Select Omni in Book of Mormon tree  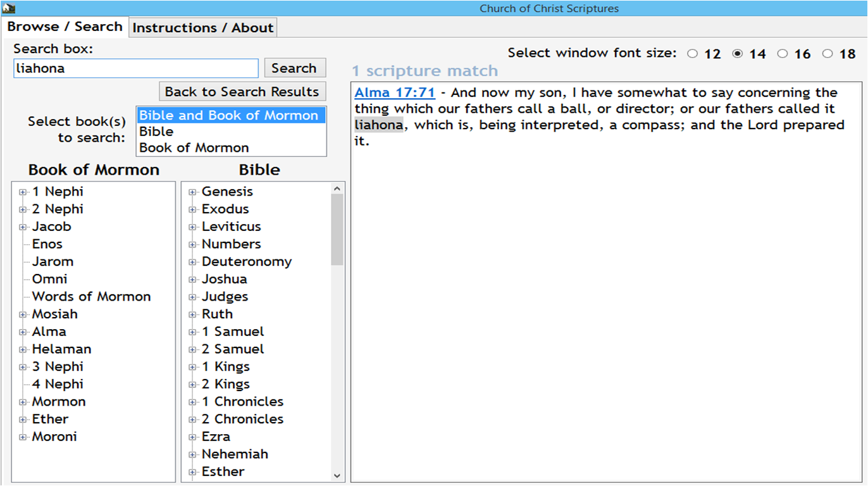point(49,279)
